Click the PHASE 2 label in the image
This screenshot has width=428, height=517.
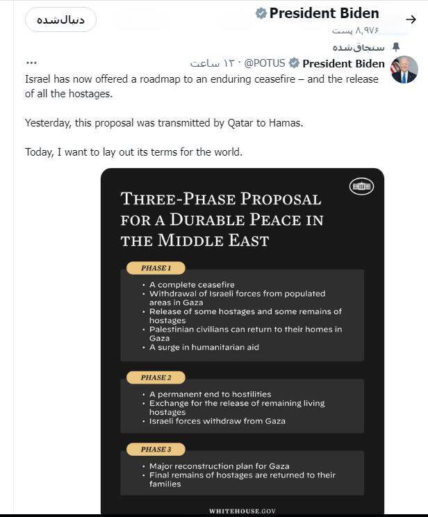[x=155, y=377]
